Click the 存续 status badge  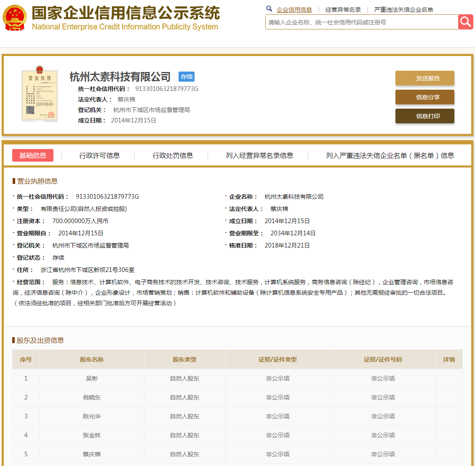click(x=187, y=77)
